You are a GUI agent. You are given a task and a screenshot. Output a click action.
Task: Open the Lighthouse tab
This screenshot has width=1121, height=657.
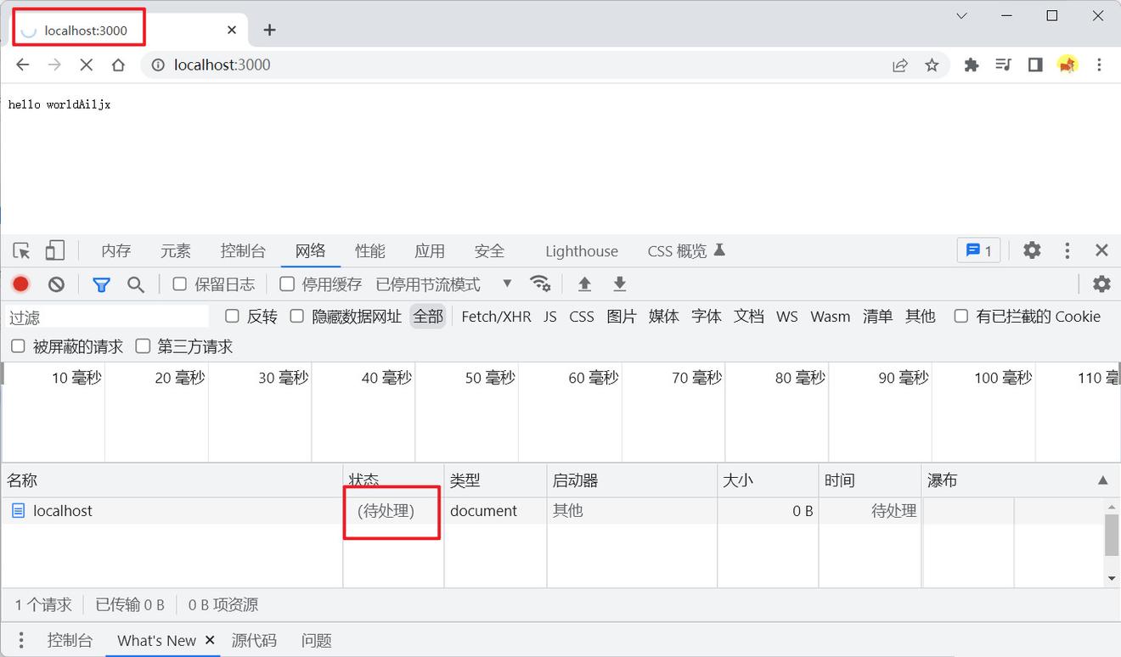(x=581, y=251)
